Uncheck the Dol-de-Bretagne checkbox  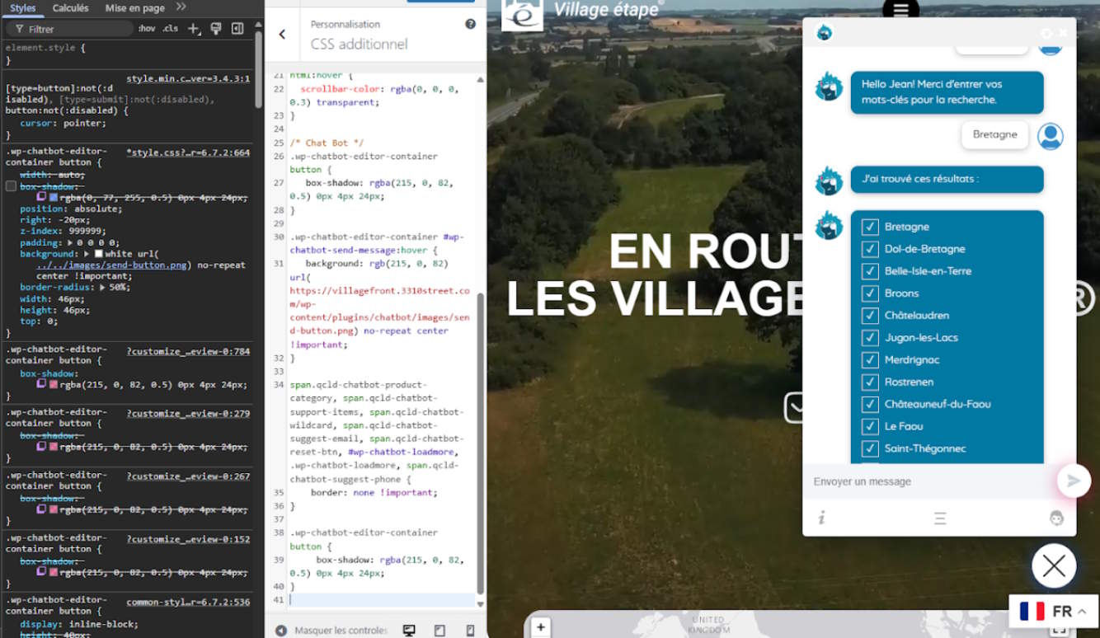(x=869, y=249)
